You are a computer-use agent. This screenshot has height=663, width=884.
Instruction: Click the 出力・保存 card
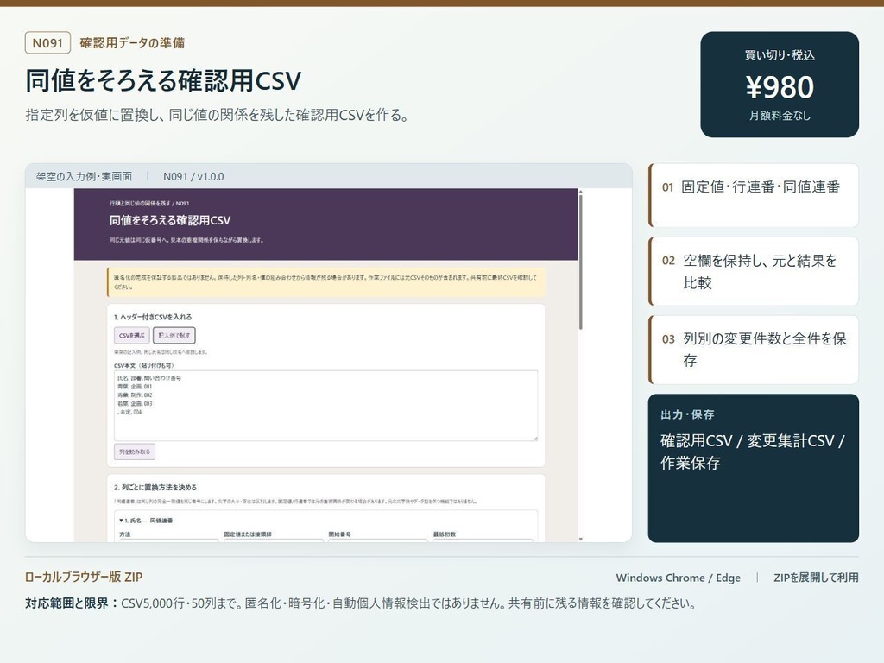(x=753, y=468)
